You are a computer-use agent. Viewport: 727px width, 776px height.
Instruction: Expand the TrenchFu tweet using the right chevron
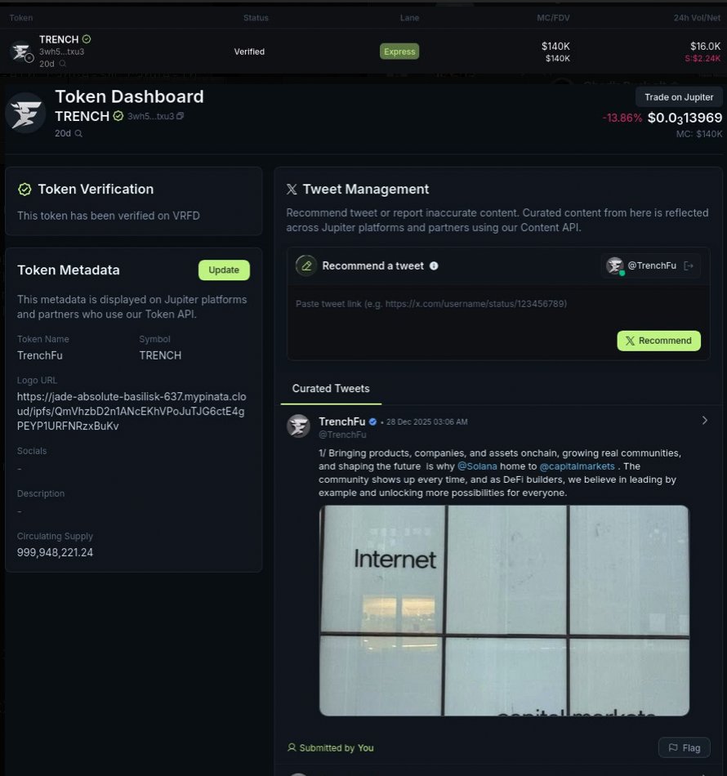click(704, 420)
